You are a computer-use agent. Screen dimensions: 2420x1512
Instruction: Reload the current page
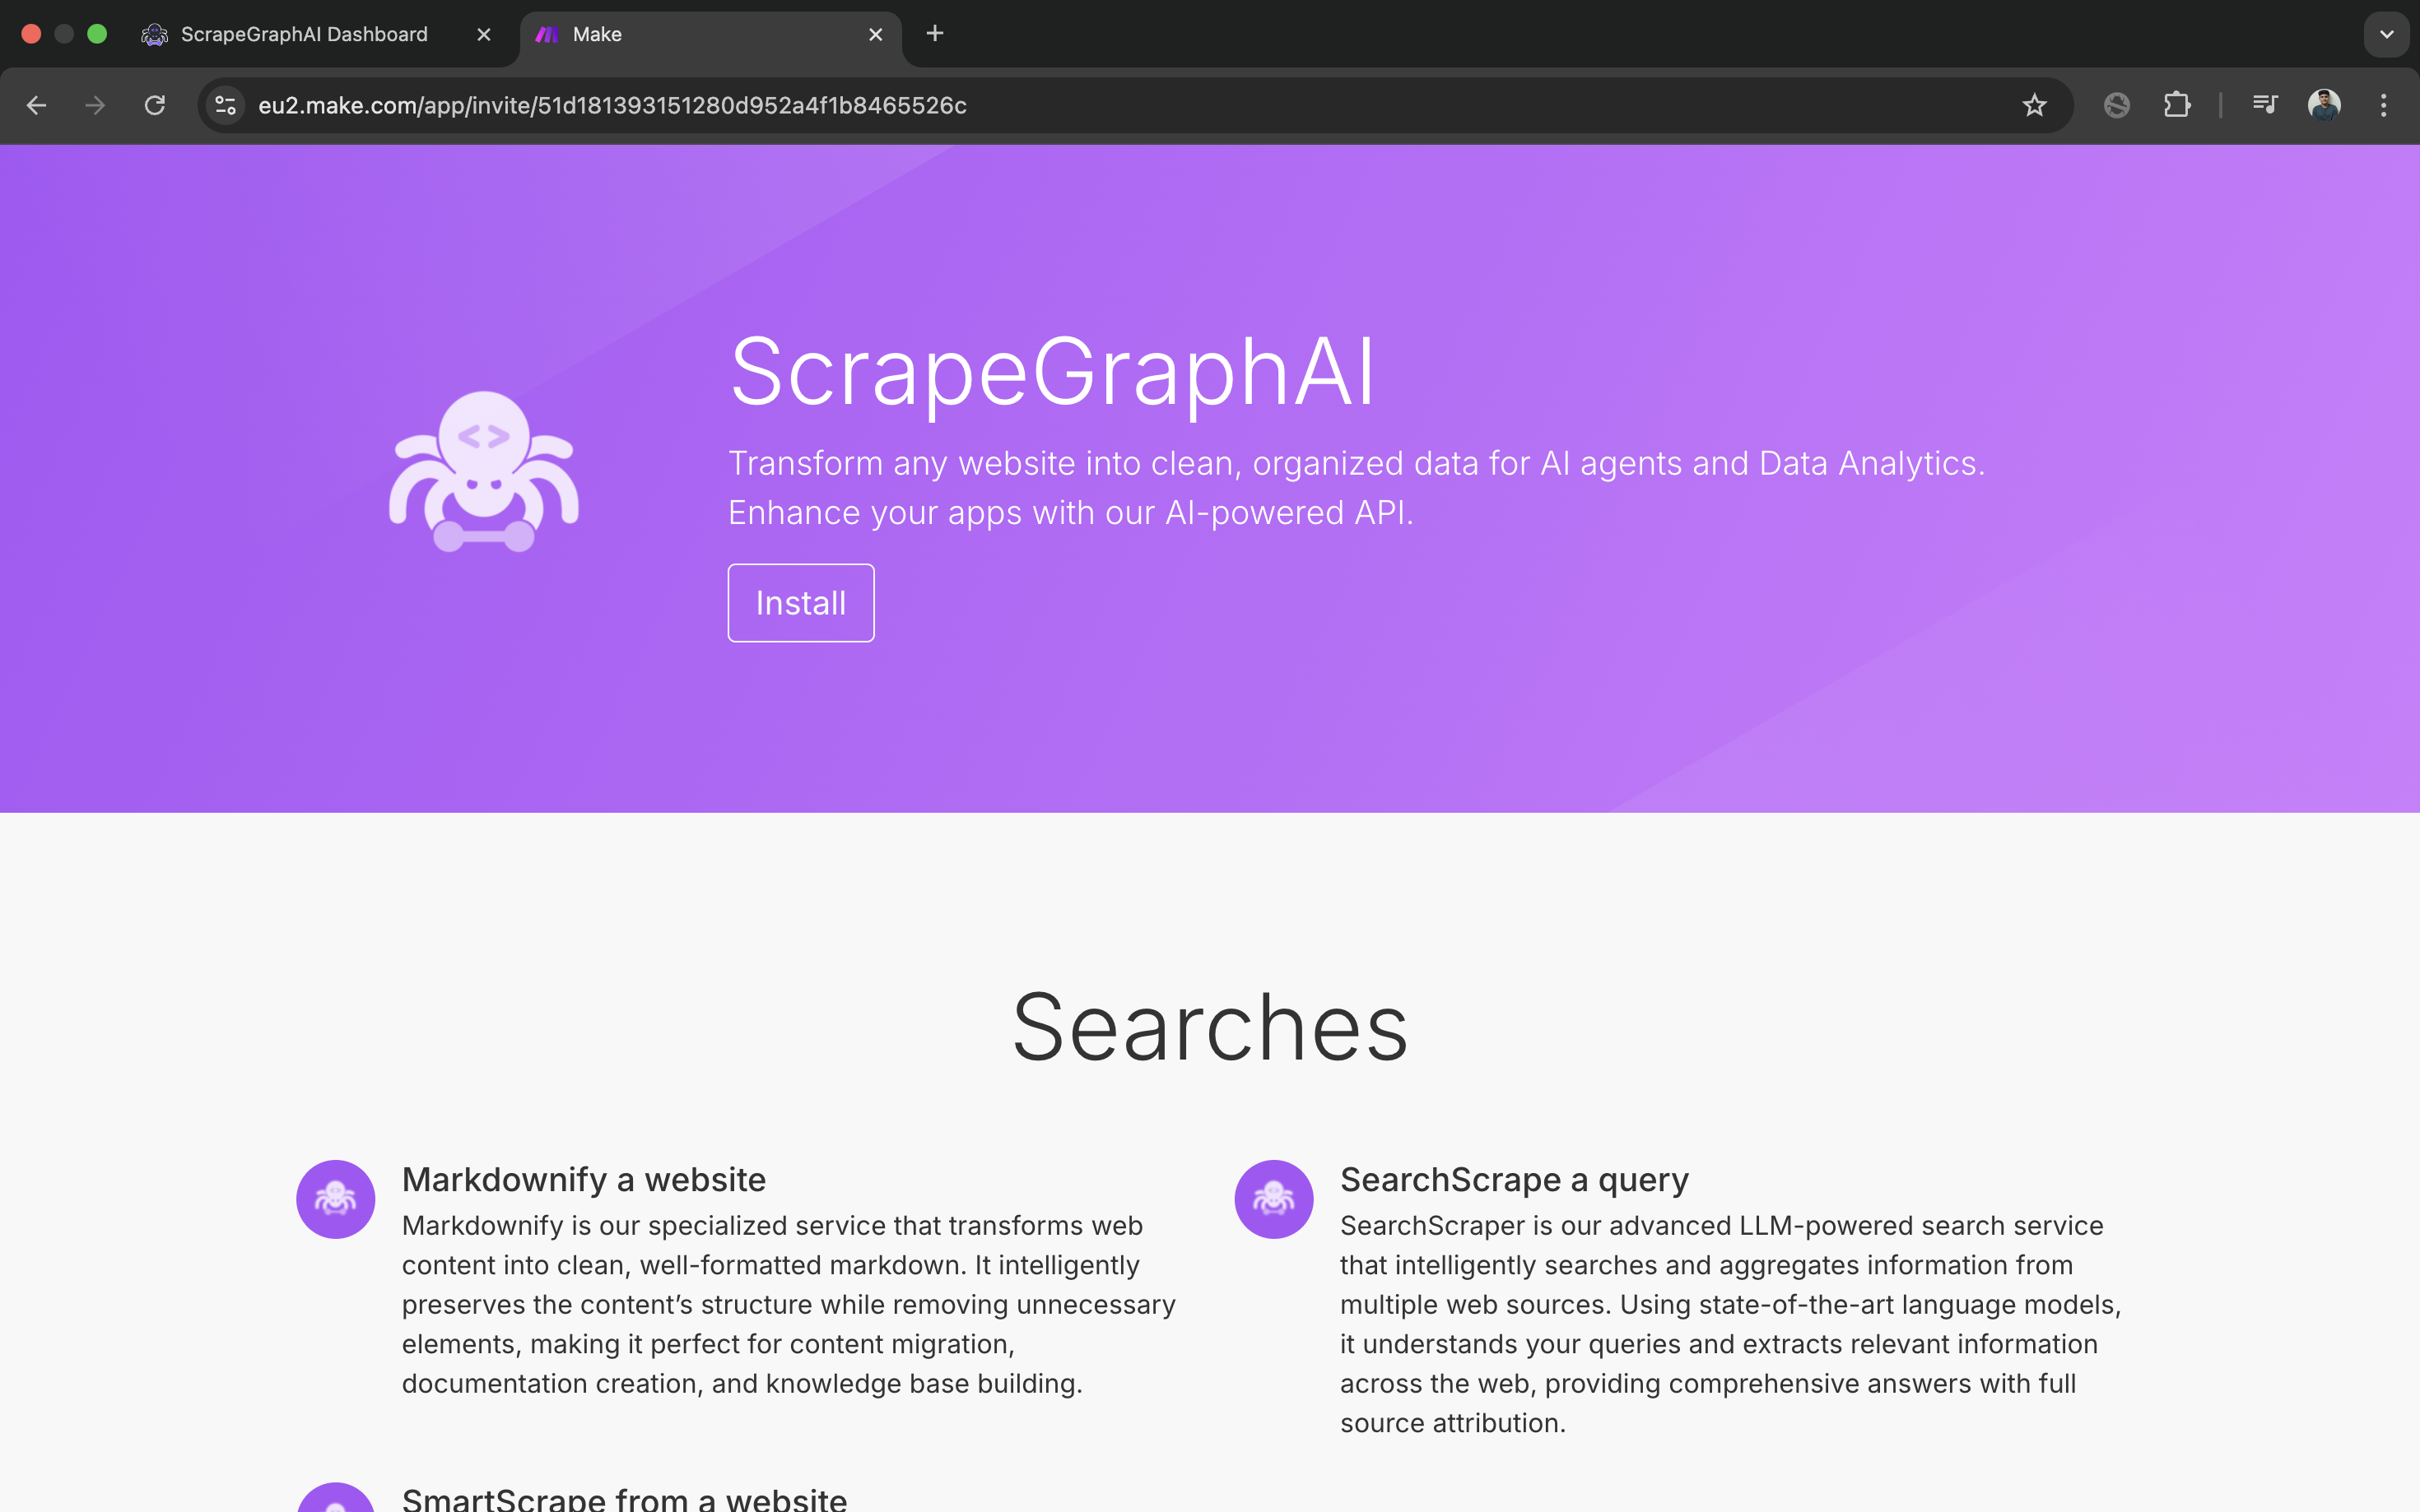[155, 105]
